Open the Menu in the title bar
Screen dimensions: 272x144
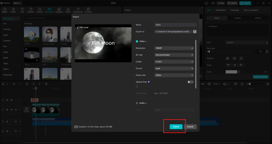17,3
